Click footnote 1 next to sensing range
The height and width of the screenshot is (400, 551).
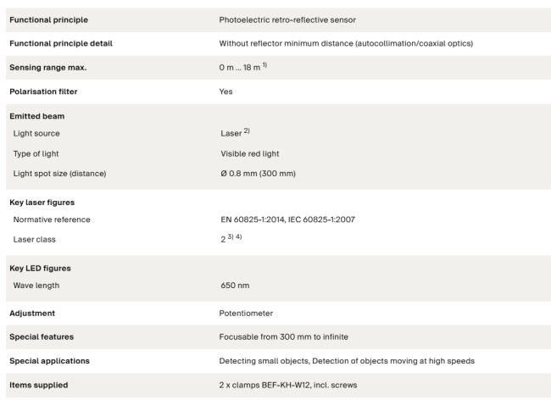(x=264, y=65)
